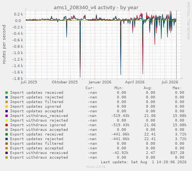Click the 'Juli 2026' x-axis label
The width and height of the screenshot is (192, 171).
pos(170,82)
